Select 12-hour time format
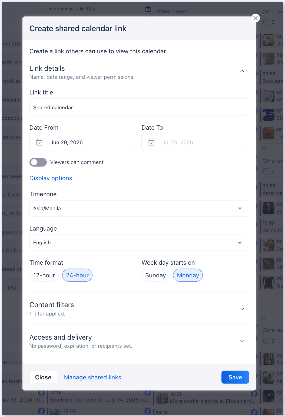Viewport: 285px width, 417px height. click(x=44, y=275)
